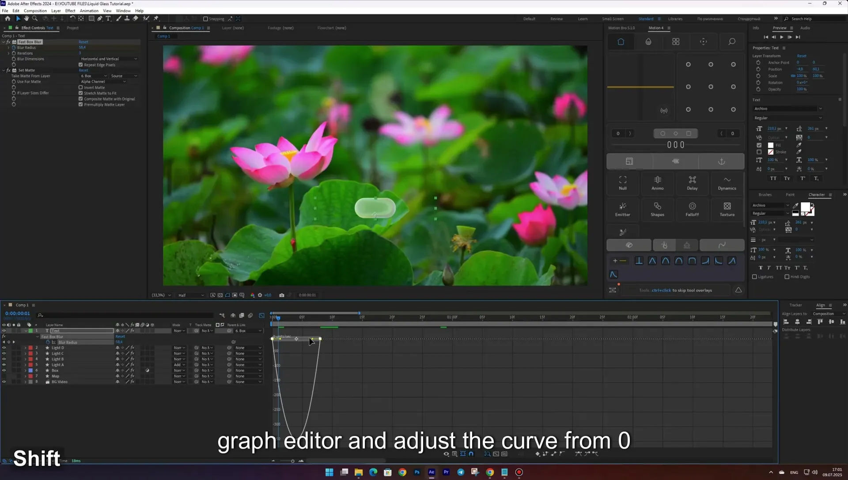Switch to the Audio tab

805,28
